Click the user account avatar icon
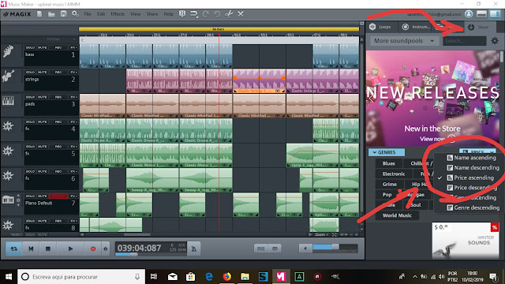Image resolution: width=505 pixels, height=284 pixels. 469,14
